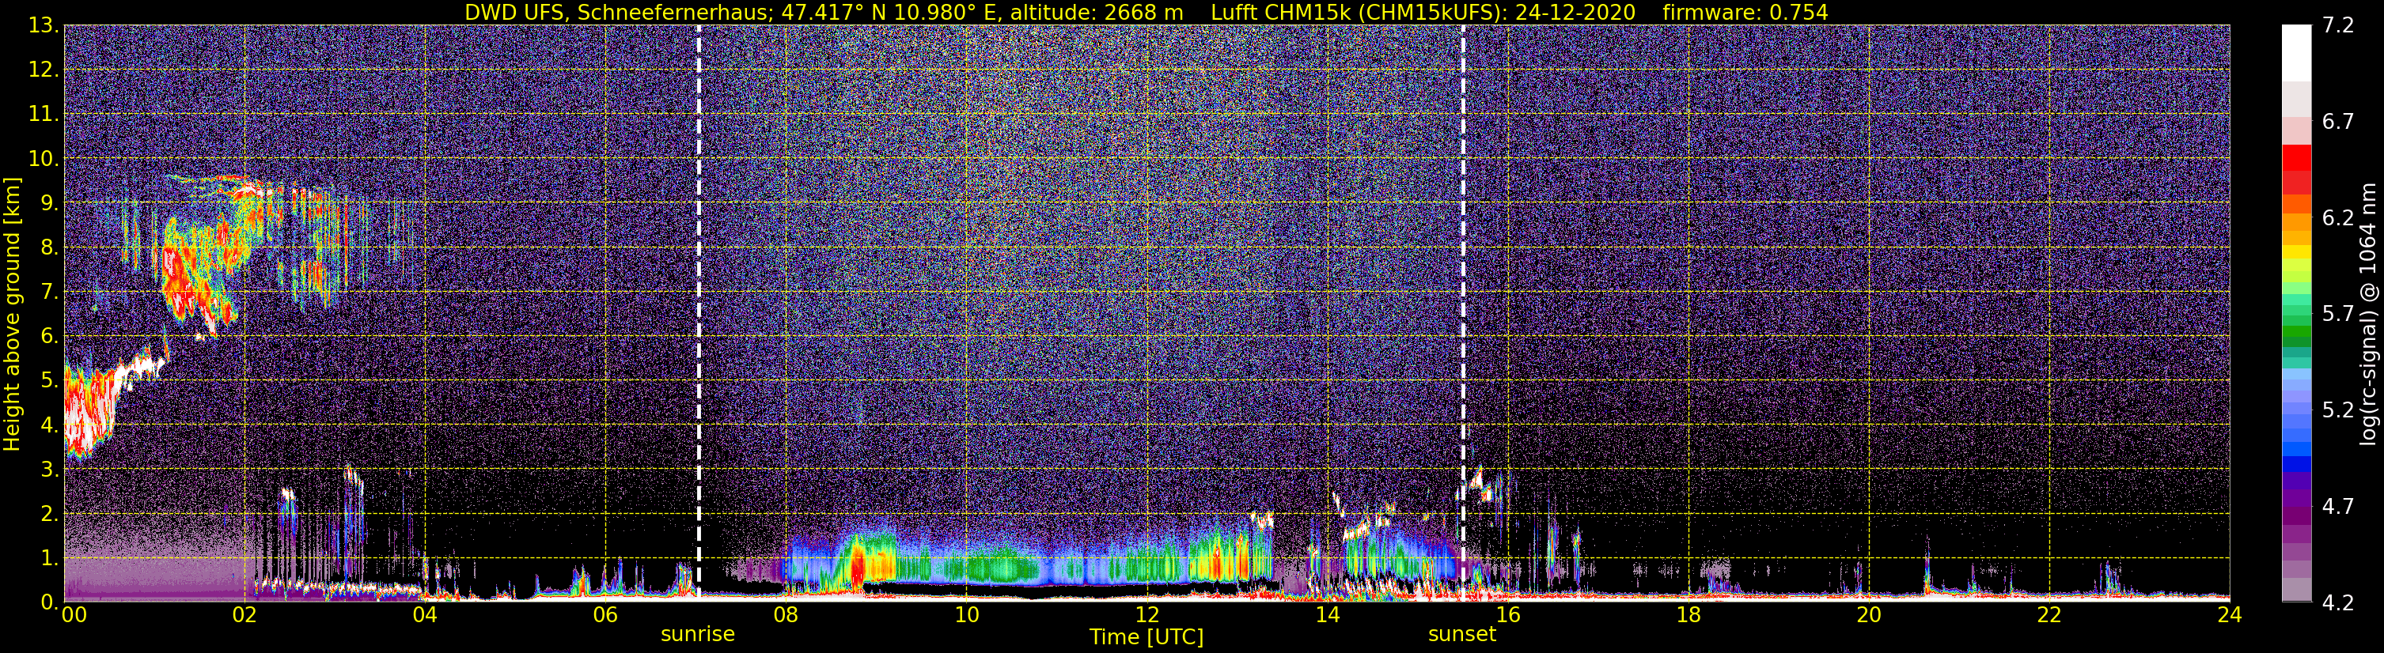Image resolution: width=2384 pixels, height=653 pixels.
Task: Click the height axis tick label '3.'
Action: coord(48,470)
